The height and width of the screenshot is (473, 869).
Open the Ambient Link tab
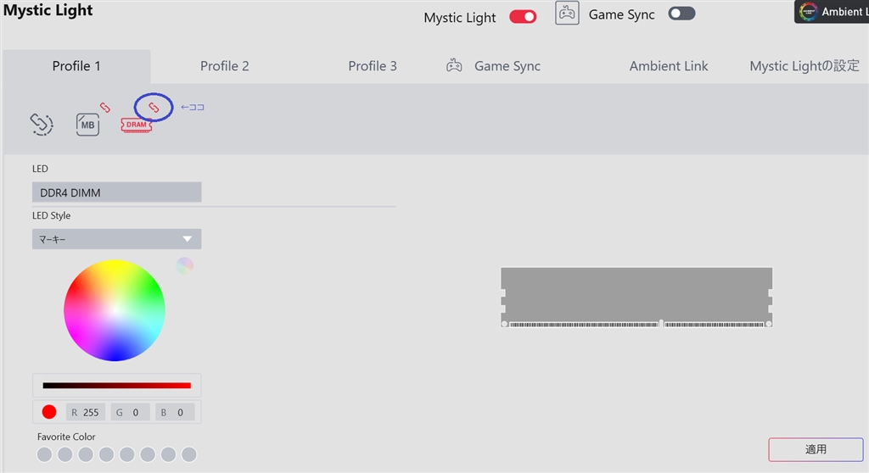coord(669,66)
